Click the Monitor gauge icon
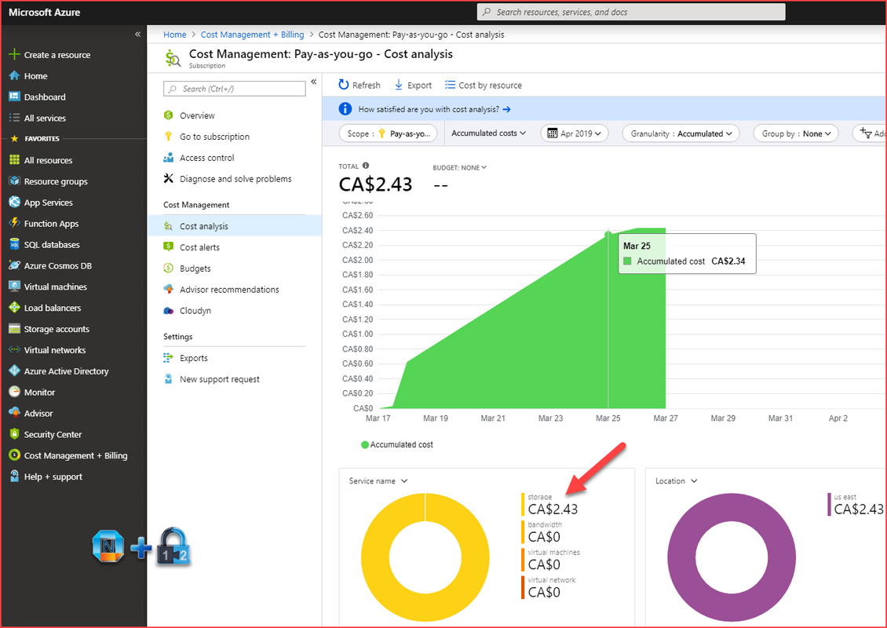 14,392
